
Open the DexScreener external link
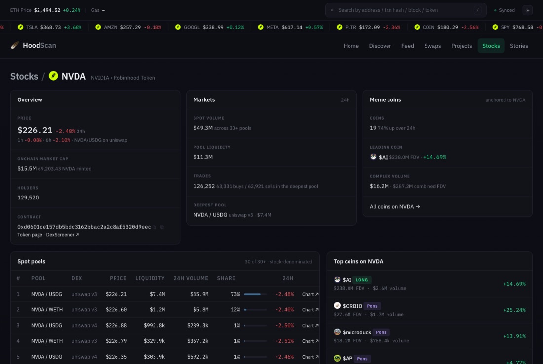[x=63, y=235]
